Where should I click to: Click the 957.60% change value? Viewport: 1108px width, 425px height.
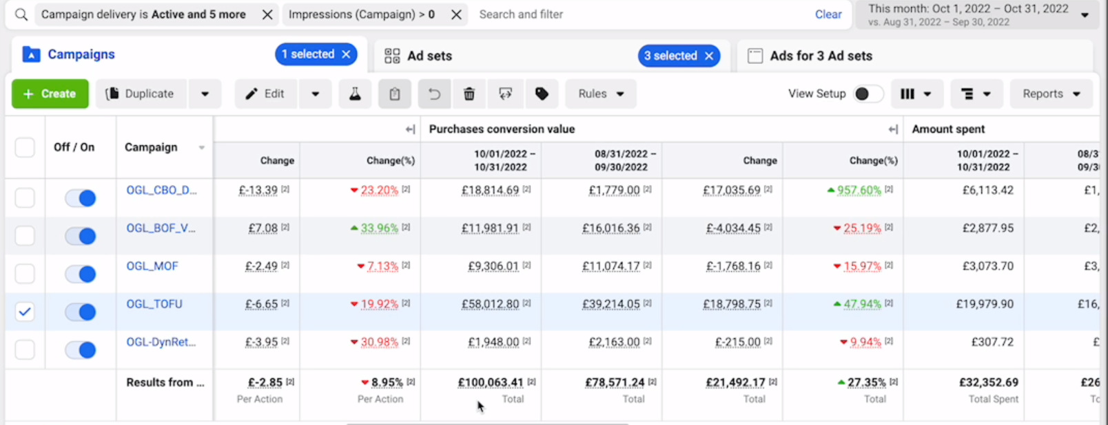pos(859,190)
